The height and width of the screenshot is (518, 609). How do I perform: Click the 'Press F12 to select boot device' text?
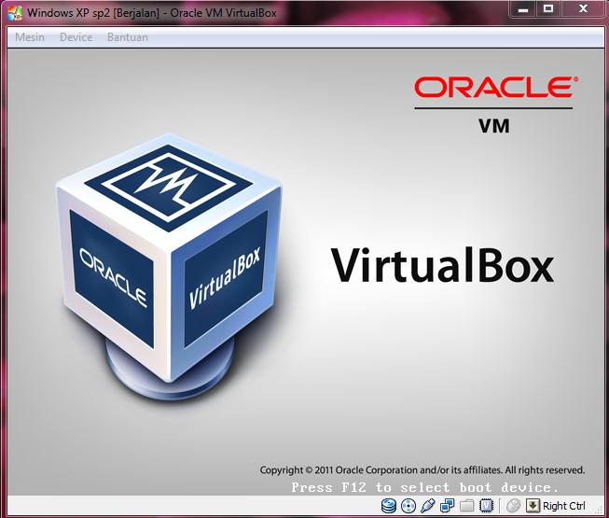[425, 487]
